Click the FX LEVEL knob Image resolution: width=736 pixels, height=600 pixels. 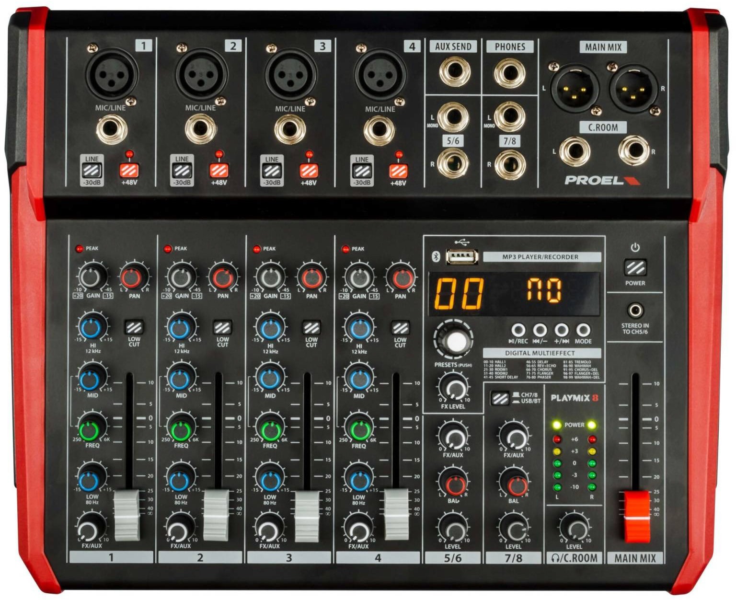[x=453, y=389]
